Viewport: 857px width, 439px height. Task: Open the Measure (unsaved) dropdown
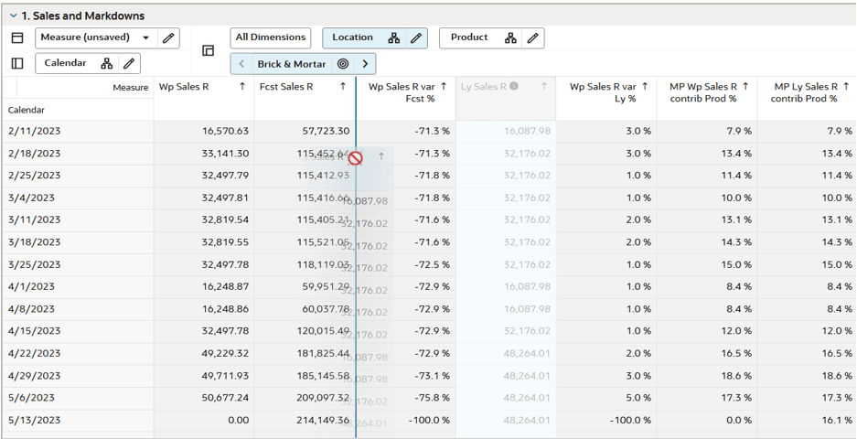[x=146, y=37]
